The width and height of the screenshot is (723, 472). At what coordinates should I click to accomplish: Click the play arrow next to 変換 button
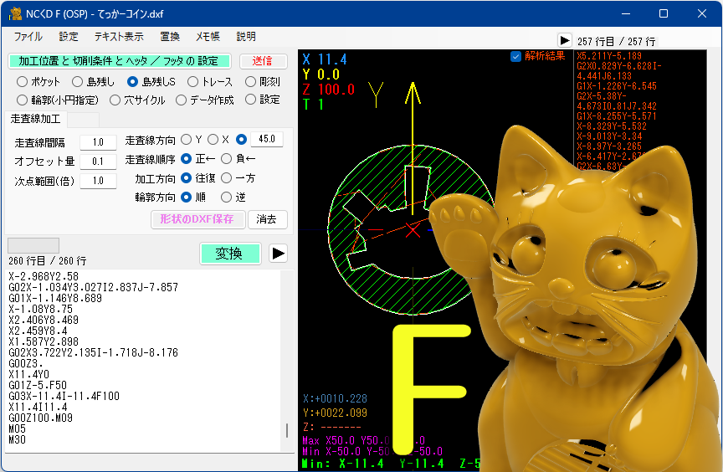coord(278,253)
